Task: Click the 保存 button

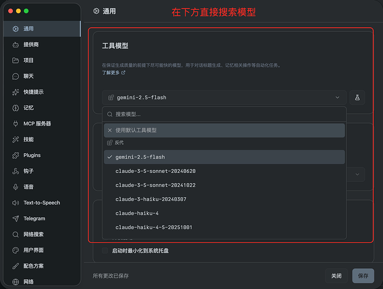Action: pyautogui.click(x=363, y=276)
